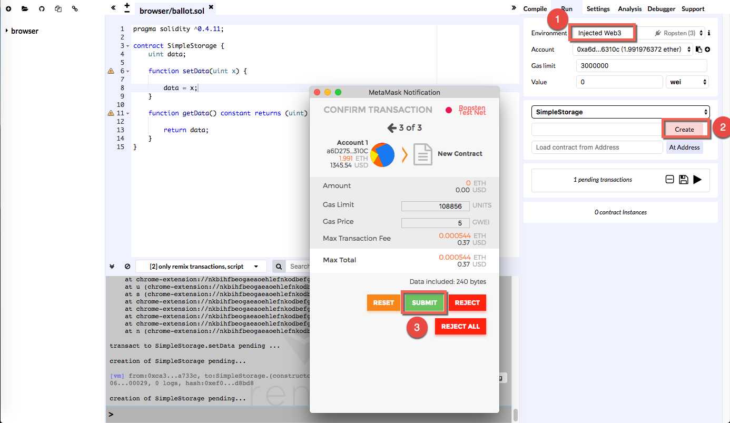Screen dimensions: 730x423
Task: Click the 'data = x;' code line
Action: pos(180,88)
